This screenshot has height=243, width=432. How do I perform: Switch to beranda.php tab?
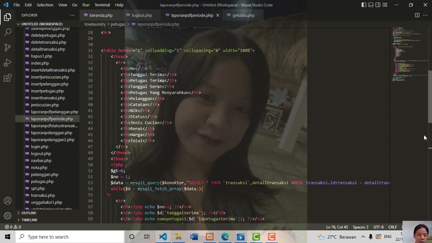[101, 15]
